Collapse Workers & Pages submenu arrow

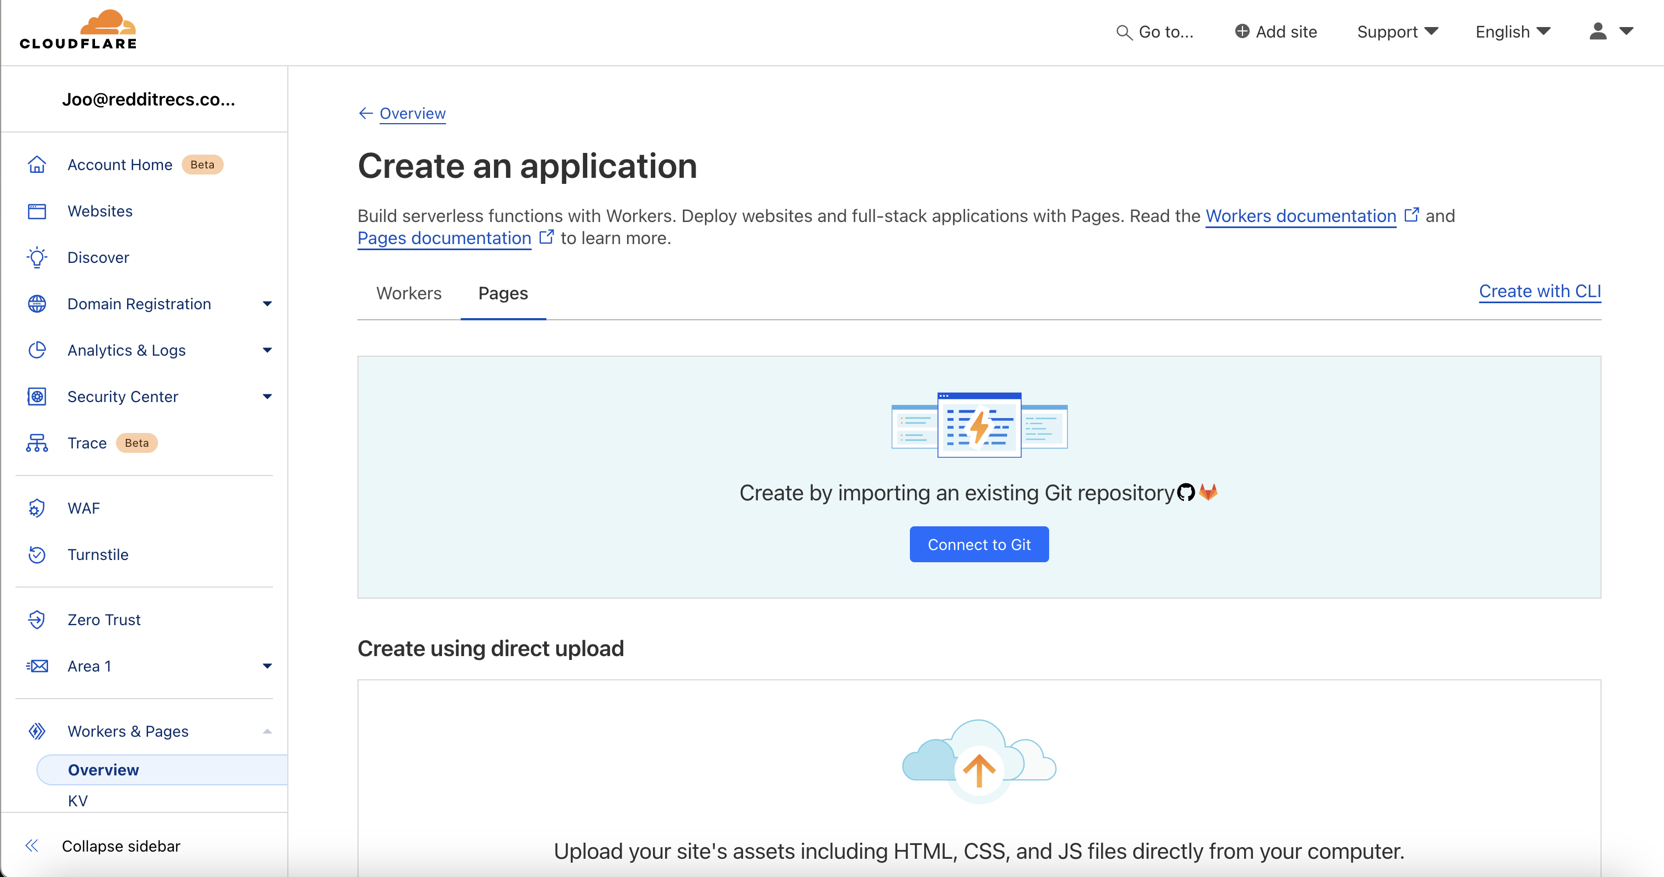[267, 731]
